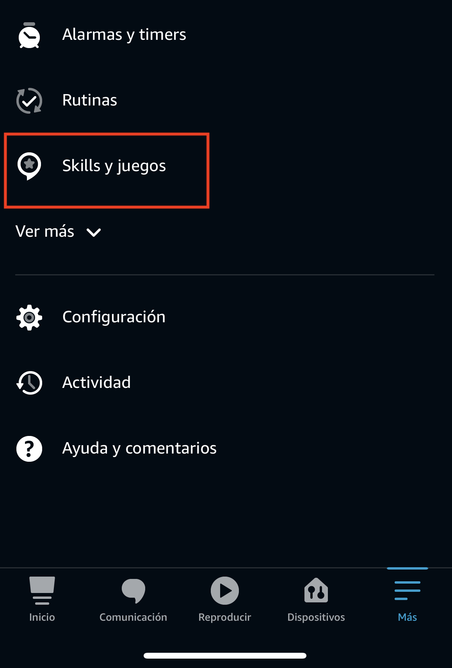Switch to the Inicio tab
This screenshot has width=452, height=668.
42,600
